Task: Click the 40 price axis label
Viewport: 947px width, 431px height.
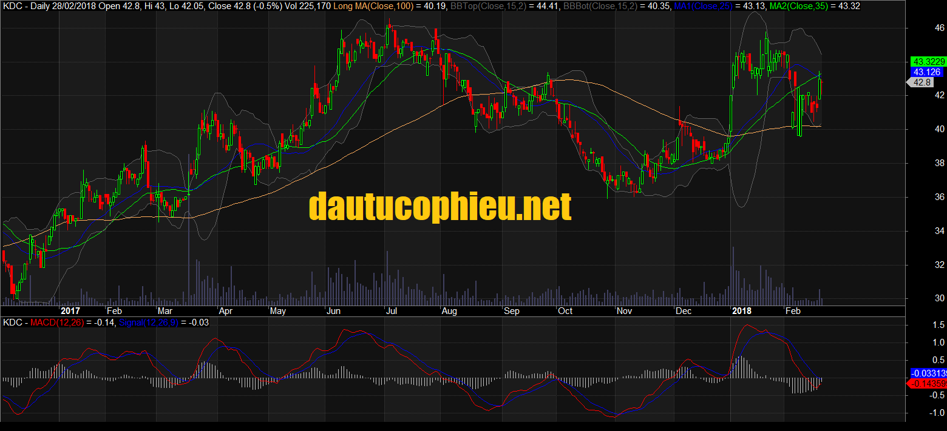Action: click(x=939, y=129)
